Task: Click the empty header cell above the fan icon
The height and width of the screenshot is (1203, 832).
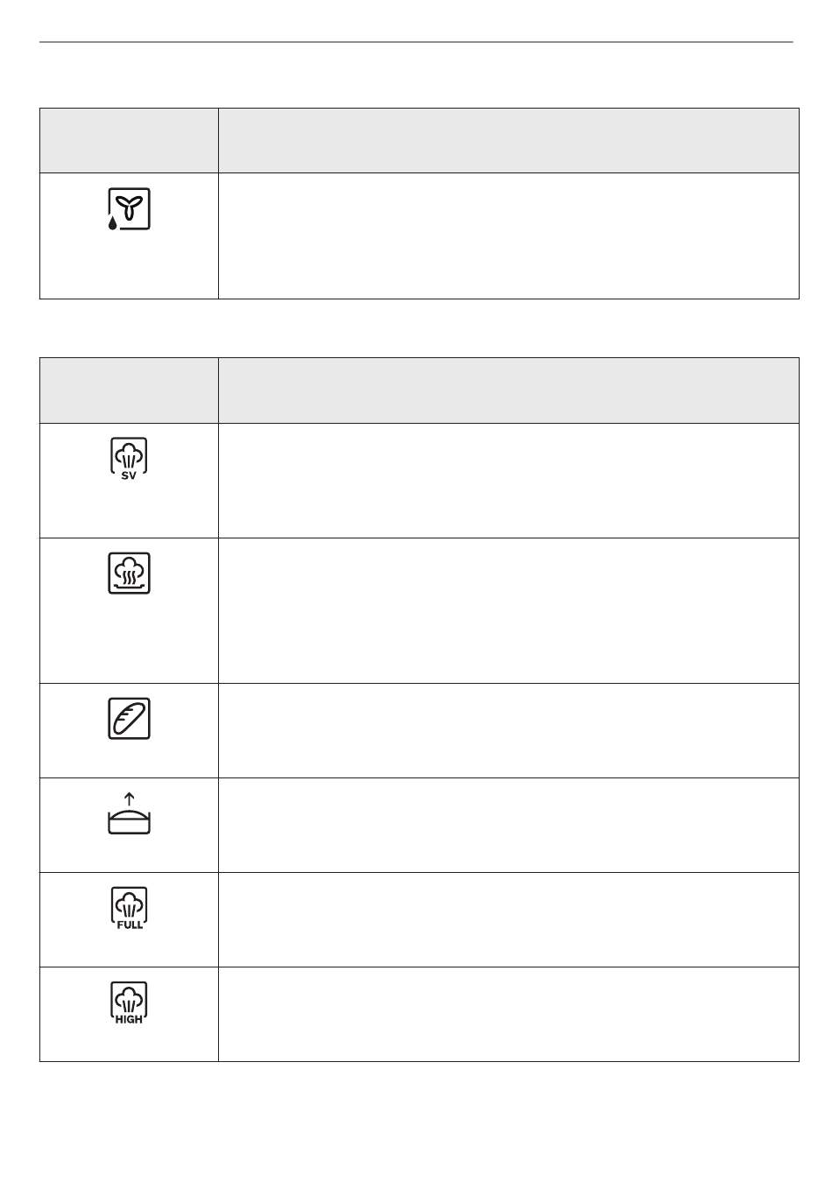Action: 129,140
